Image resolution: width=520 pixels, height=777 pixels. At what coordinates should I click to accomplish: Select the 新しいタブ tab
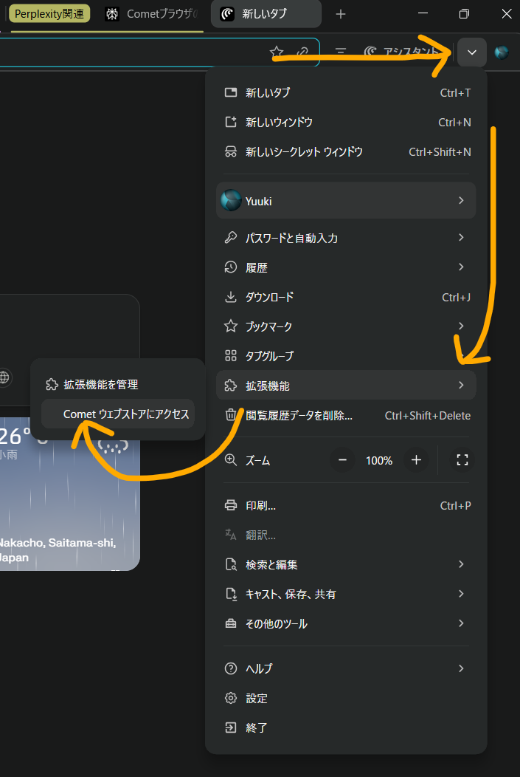click(x=266, y=14)
